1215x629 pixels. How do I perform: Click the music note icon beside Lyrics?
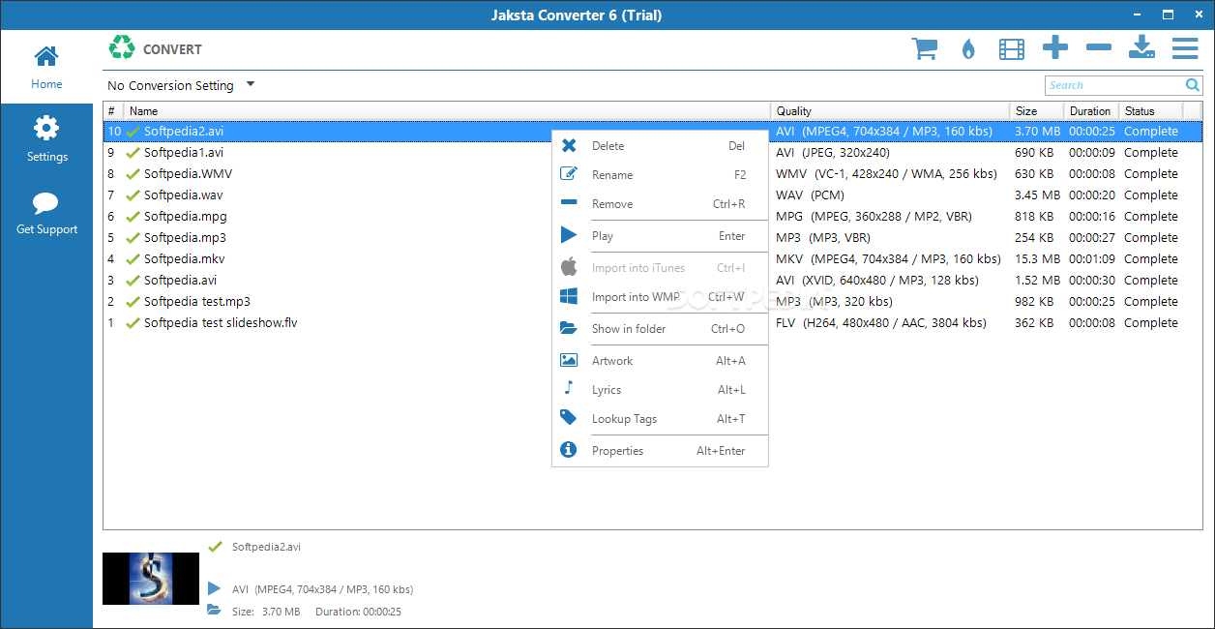(569, 389)
